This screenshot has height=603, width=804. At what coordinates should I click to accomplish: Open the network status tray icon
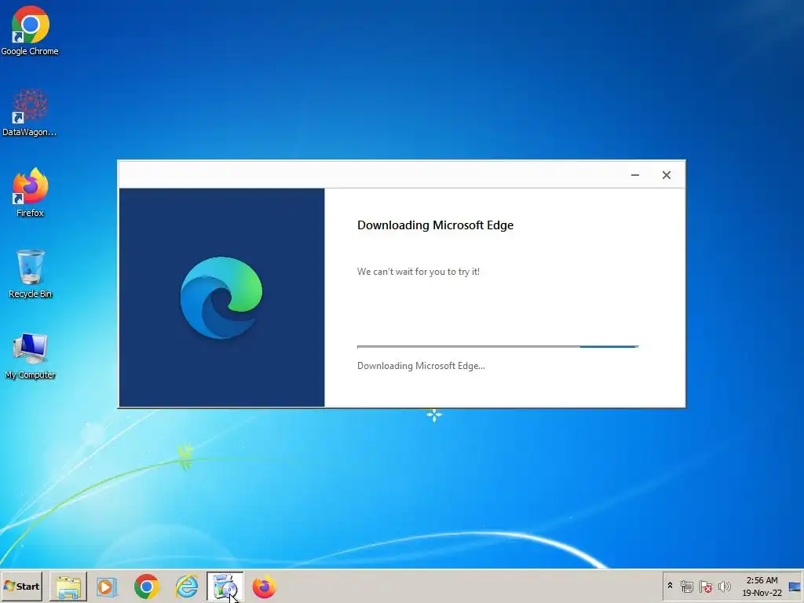click(686, 586)
